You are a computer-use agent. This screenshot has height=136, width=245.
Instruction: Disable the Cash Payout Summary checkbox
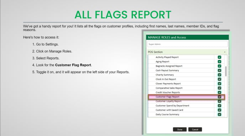pyautogui.click(x=219, y=70)
